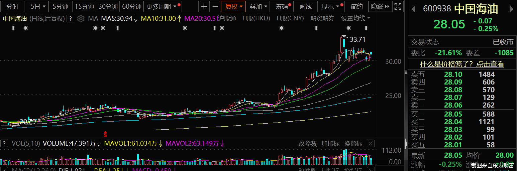Screen dimensions: 517x171
Task: Open the 复权 adjustment dropdown
Action: tap(233, 6)
